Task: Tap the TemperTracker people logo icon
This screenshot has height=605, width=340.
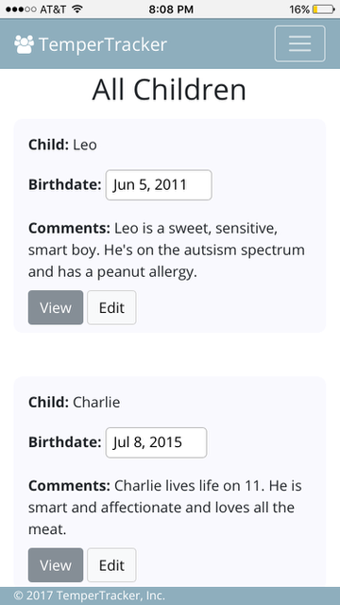Action: [24, 44]
